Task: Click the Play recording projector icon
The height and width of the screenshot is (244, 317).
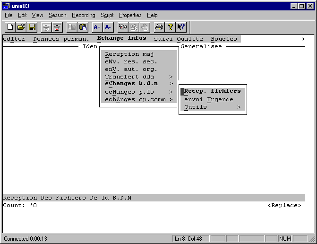Action: click(134, 27)
